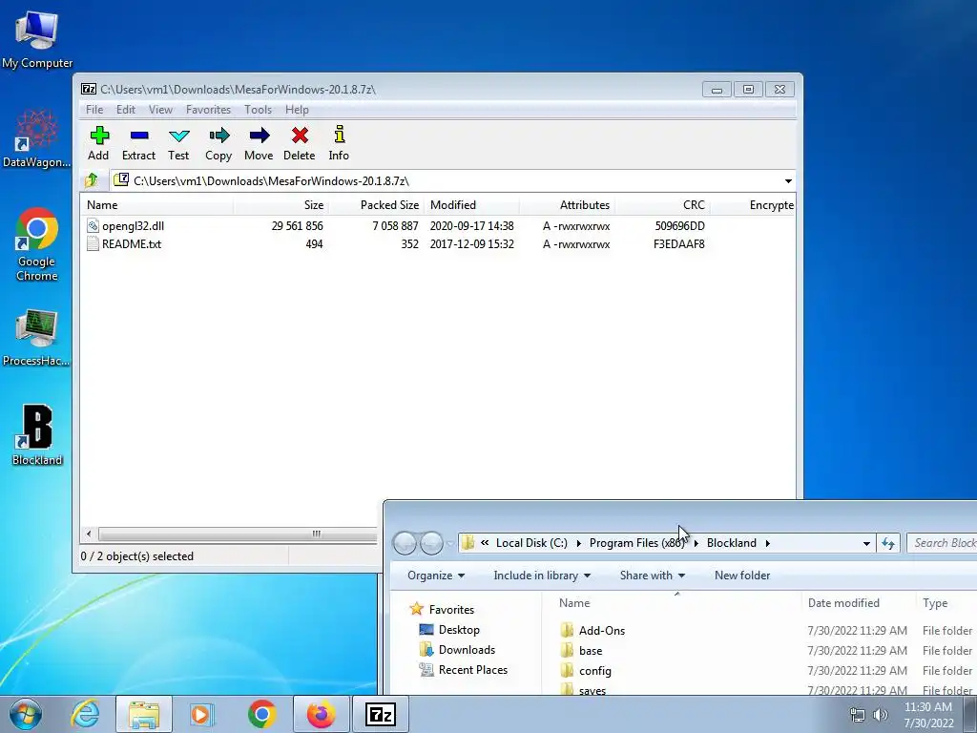
Task: Select the config folder in Explorer
Action: (x=586, y=671)
